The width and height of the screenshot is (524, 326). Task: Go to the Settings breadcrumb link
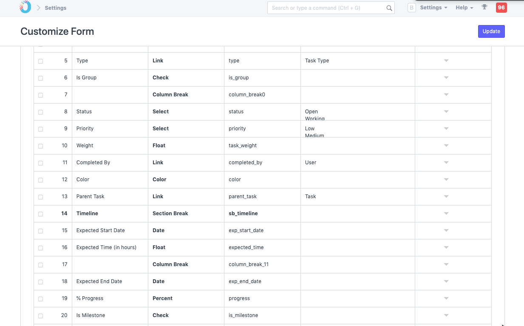(x=56, y=8)
